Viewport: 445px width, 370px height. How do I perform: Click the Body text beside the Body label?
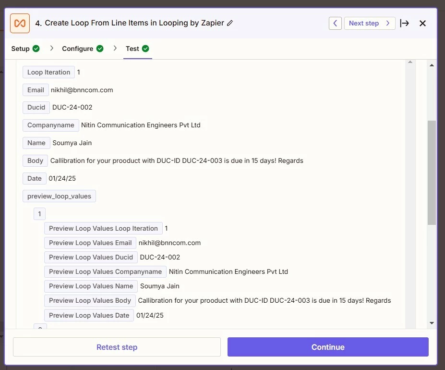(x=177, y=161)
